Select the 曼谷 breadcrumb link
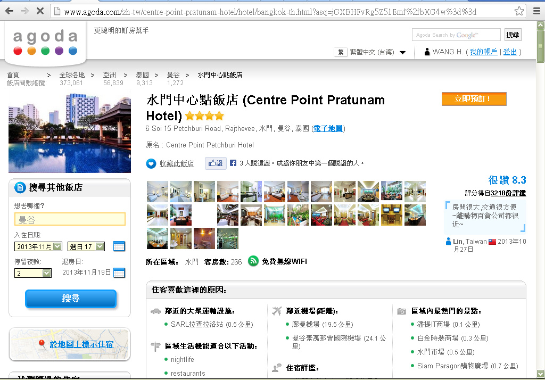This screenshot has width=545, height=380. (x=174, y=75)
